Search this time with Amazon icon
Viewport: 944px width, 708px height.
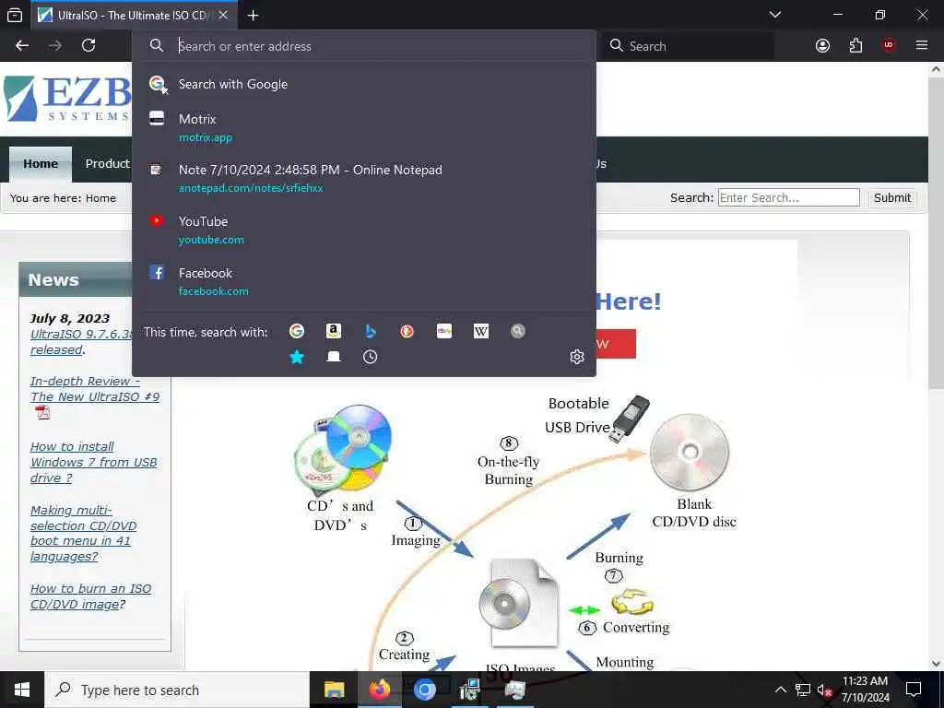tap(334, 331)
